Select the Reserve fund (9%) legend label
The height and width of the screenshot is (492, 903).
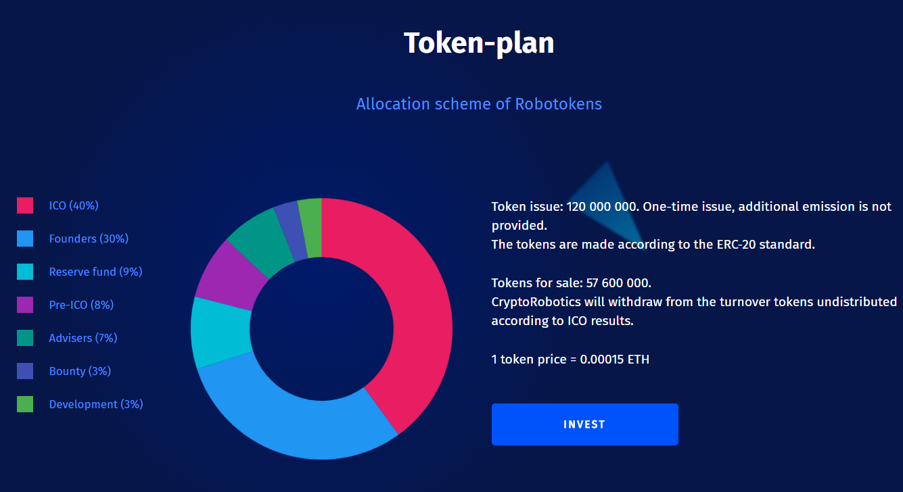(x=95, y=272)
